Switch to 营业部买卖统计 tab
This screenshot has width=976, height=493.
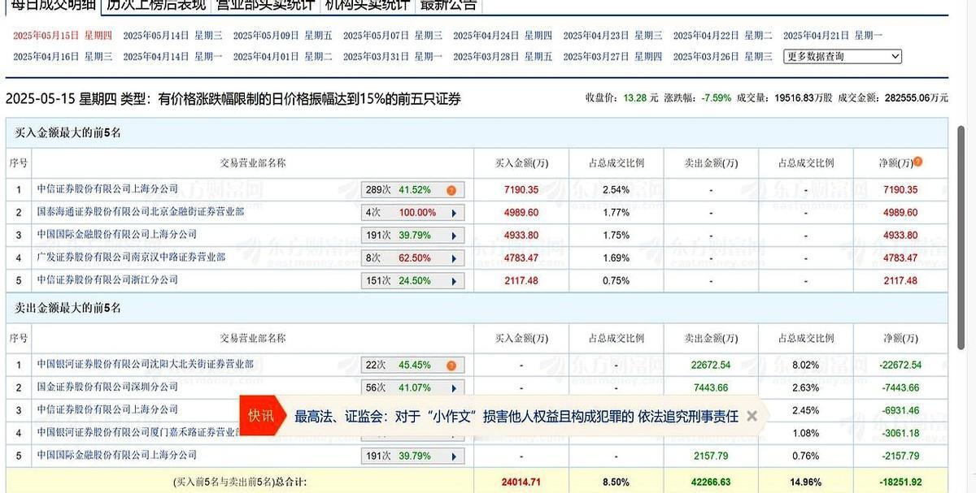coord(264,5)
